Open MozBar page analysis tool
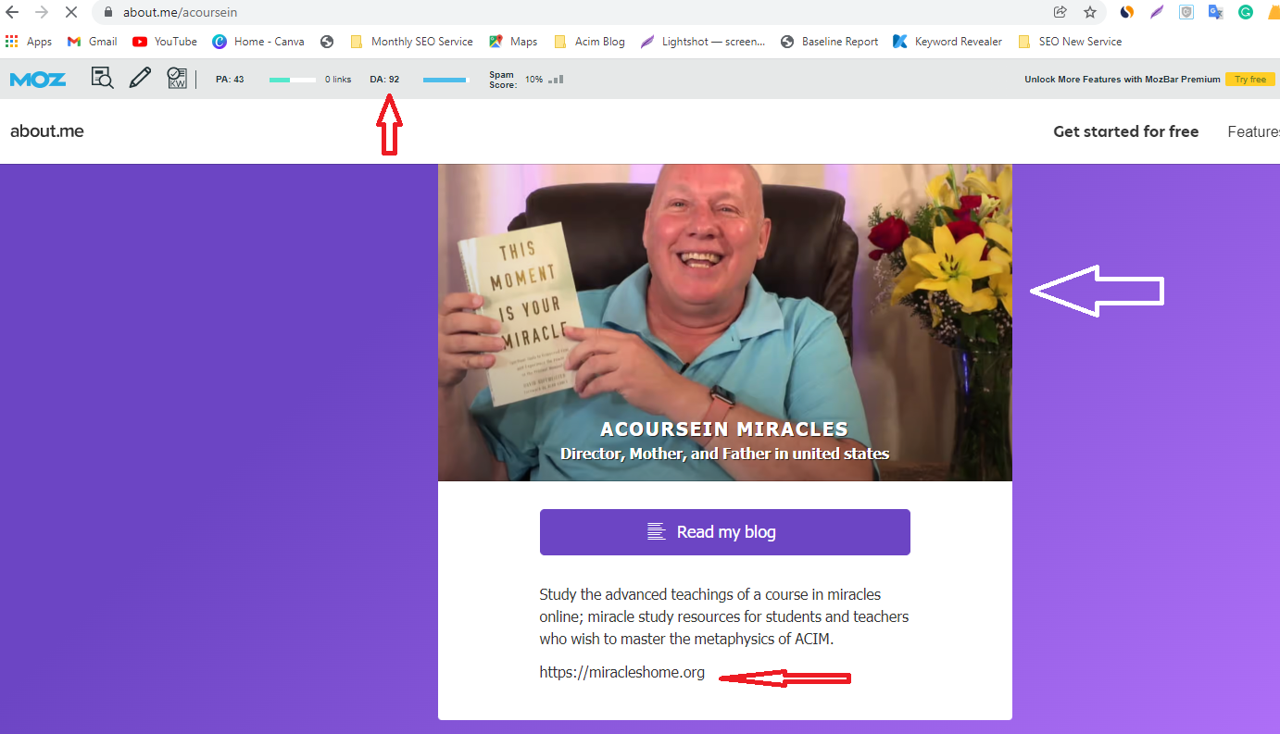The width and height of the screenshot is (1280, 734). coord(103,79)
